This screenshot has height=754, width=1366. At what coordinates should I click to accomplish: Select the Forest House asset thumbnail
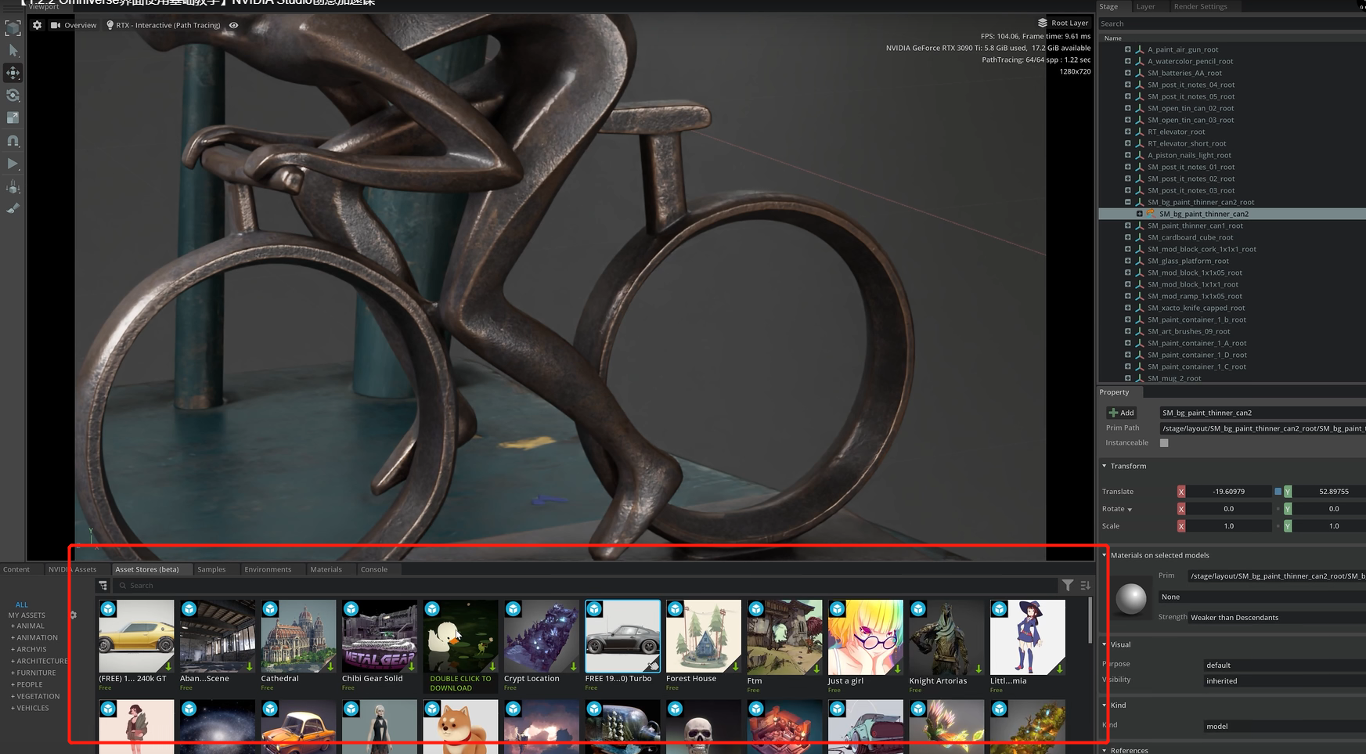[703, 637]
